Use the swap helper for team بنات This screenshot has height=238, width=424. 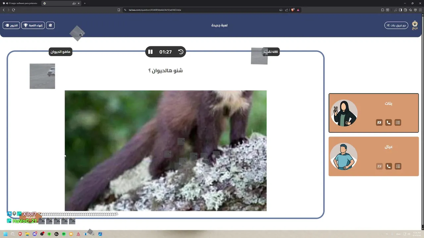point(379,123)
